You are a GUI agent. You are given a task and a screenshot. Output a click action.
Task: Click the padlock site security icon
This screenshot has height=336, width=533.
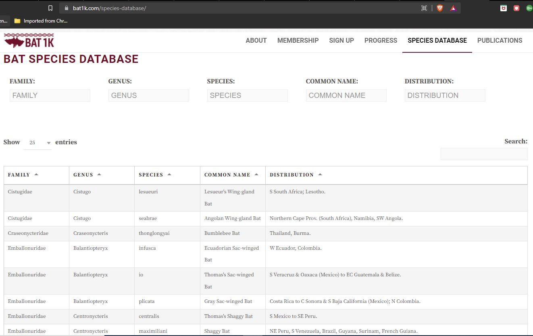pyautogui.click(x=66, y=8)
